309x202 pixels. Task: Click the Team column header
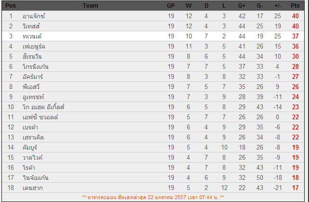coord(90,6)
